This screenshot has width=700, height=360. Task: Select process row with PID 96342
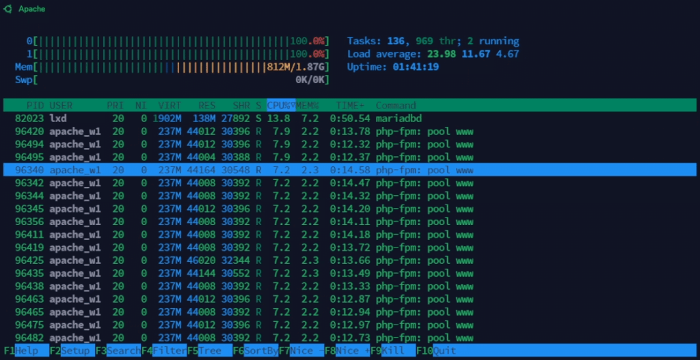tap(349, 183)
